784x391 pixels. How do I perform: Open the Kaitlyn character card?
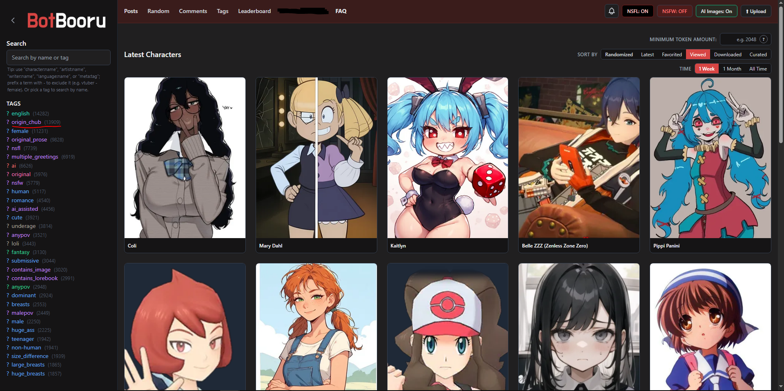point(448,165)
